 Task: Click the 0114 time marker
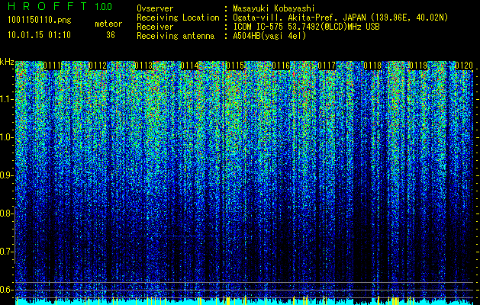(189, 66)
